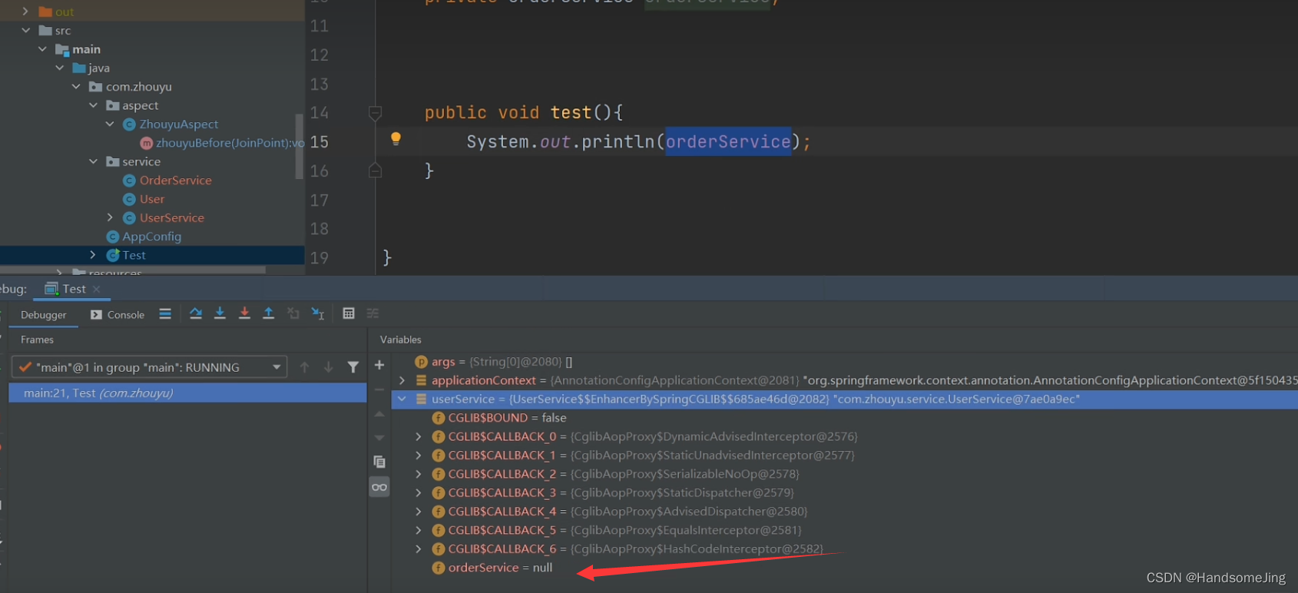The height and width of the screenshot is (593, 1298).
Task: Select the main:21, Test stack frame
Action: [x=187, y=393]
